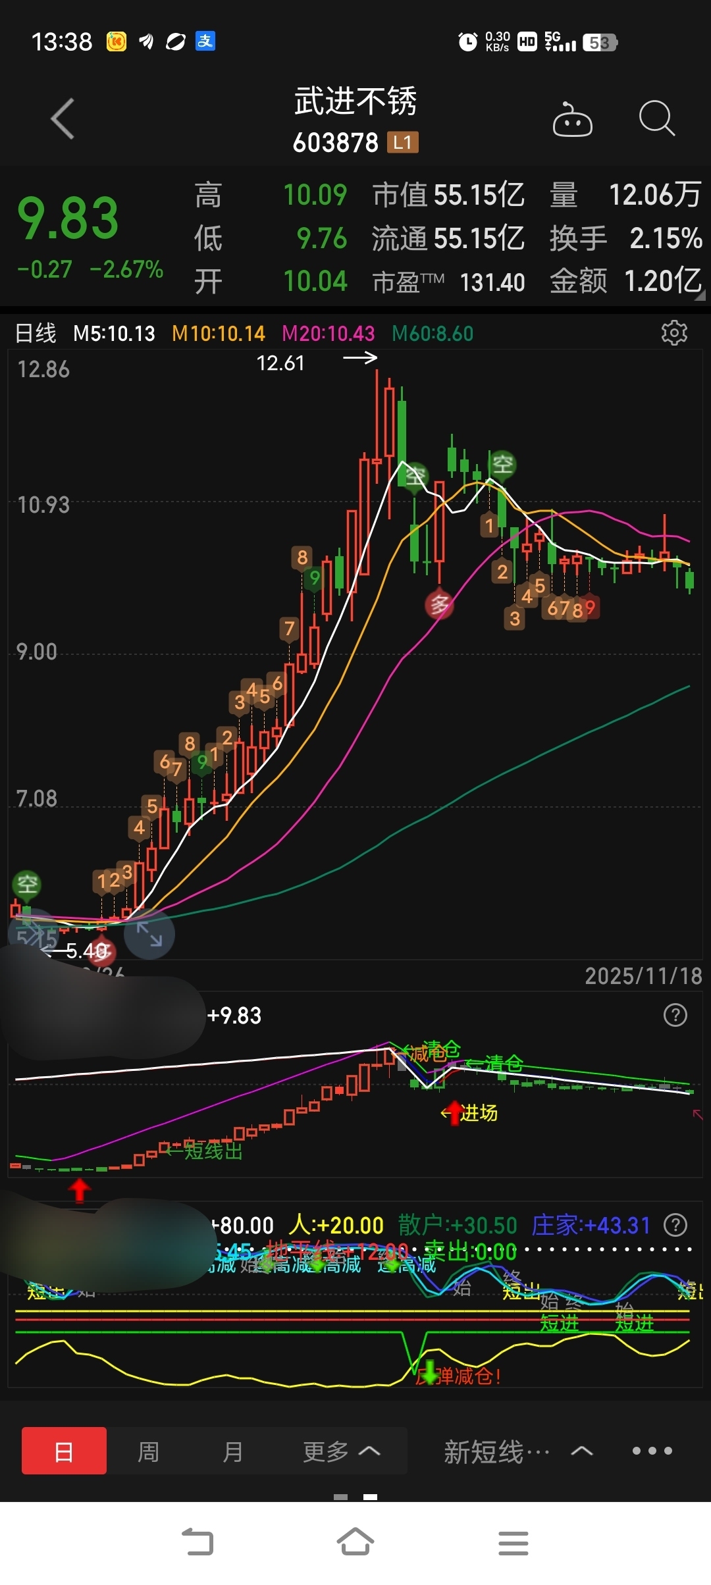Viewport: 711px width, 1585px height.
Task: Tap the L1 level badge
Action: click(x=402, y=142)
